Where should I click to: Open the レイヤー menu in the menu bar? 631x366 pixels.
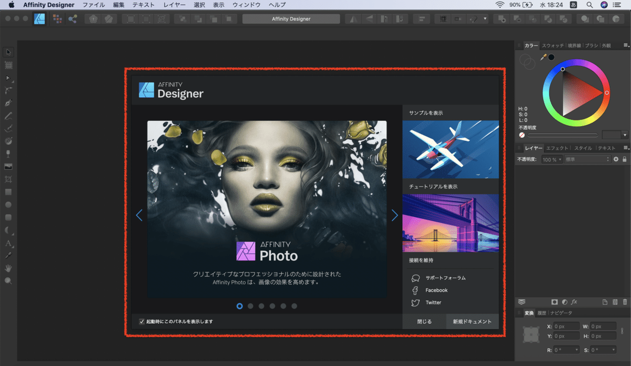click(174, 5)
